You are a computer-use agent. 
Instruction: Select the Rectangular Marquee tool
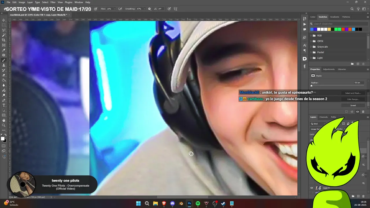4,25
